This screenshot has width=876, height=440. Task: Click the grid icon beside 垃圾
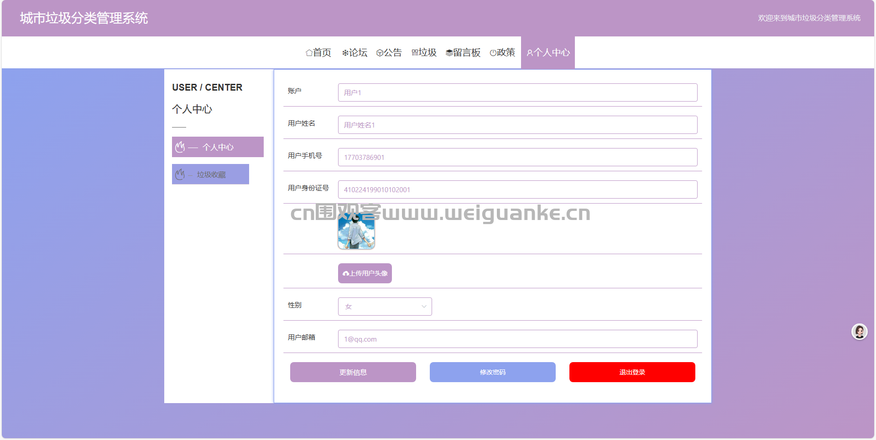tap(415, 53)
